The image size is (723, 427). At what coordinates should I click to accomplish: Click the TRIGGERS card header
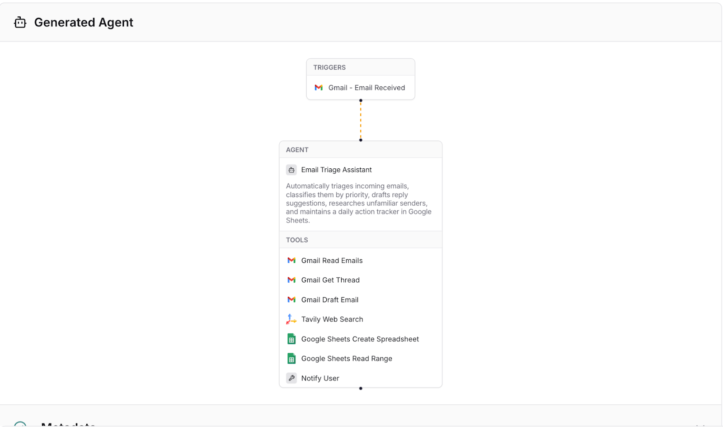pos(329,67)
